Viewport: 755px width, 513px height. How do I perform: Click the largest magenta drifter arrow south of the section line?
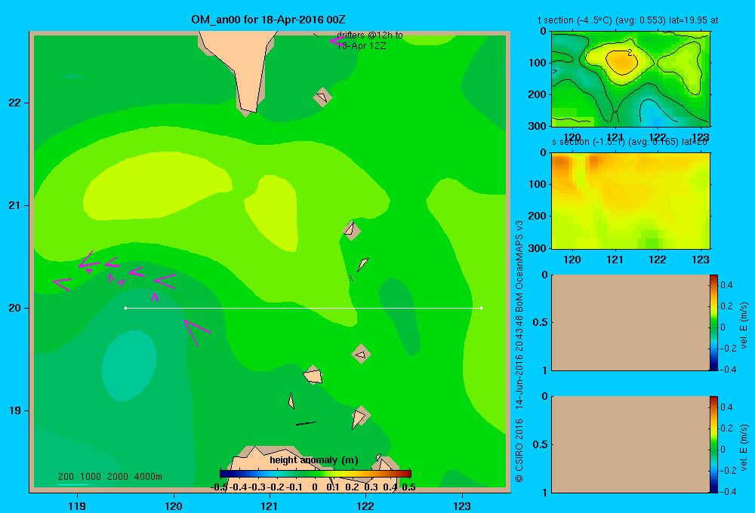tap(196, 333)
